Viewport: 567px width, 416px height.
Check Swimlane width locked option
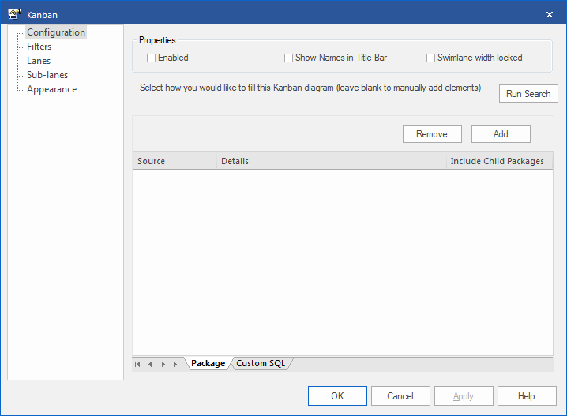click(431, 58)
